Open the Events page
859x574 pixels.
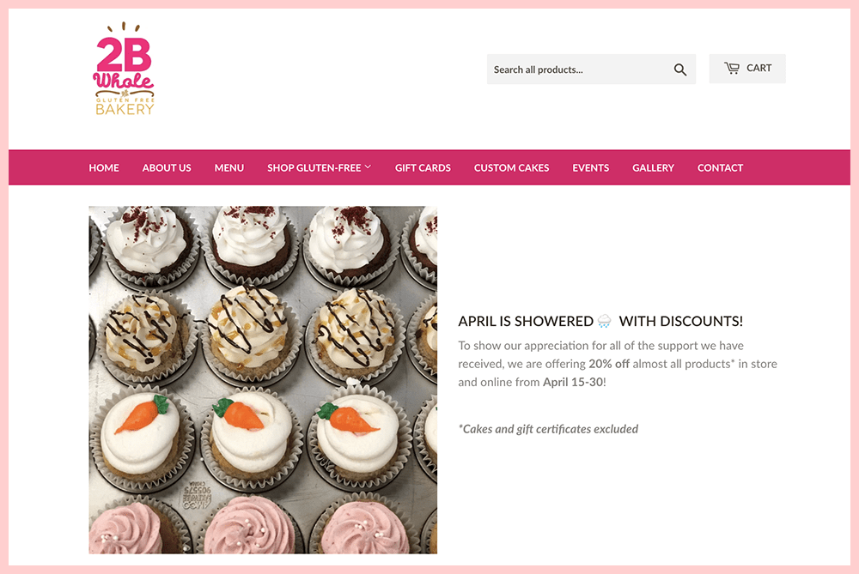(591, 167)
